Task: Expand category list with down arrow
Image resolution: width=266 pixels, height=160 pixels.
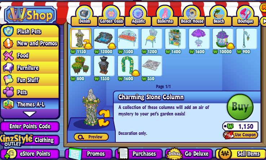Action: point(30,114)
